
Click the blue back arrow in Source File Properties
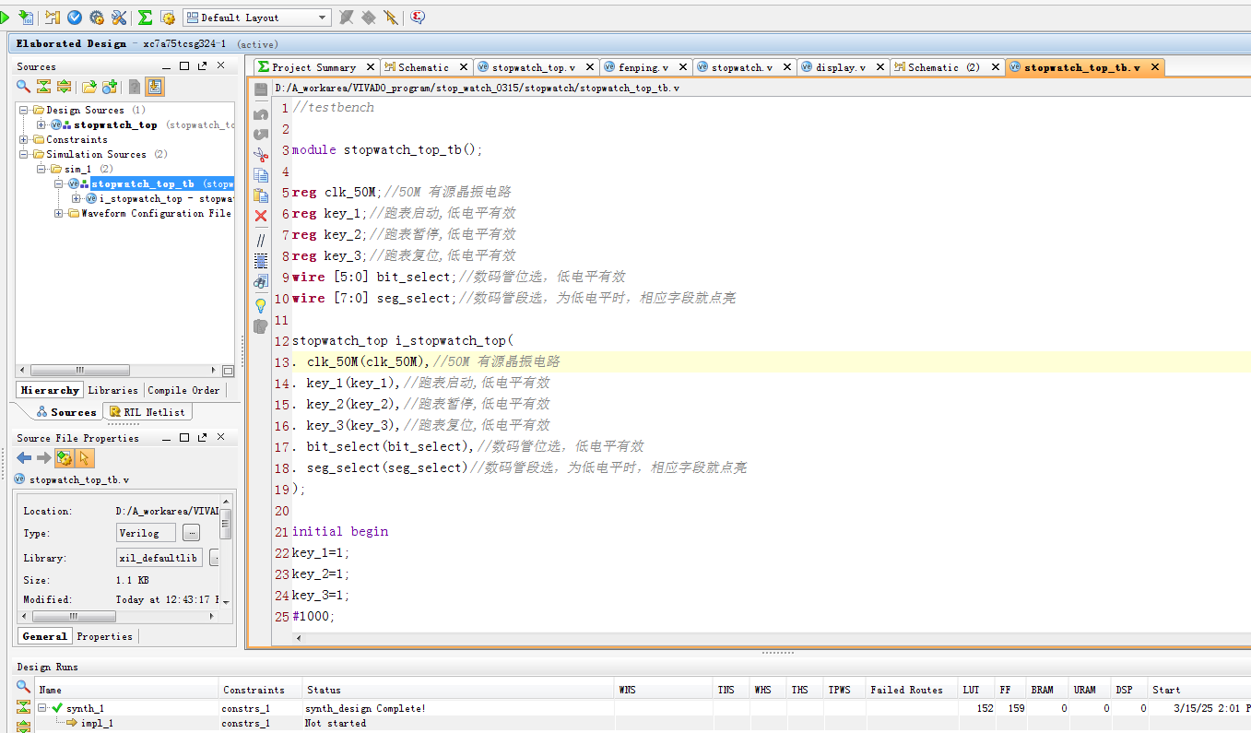tap(24, 458)
